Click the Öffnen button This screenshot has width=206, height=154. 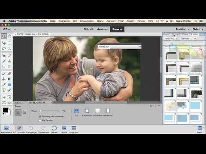click(7, 29)
